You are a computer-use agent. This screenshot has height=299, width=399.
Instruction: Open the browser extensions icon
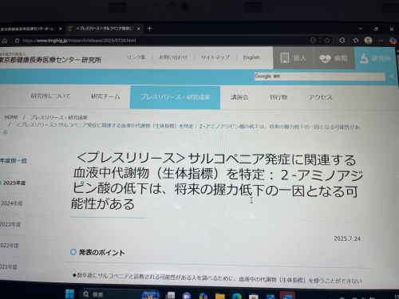click(342, 40)
